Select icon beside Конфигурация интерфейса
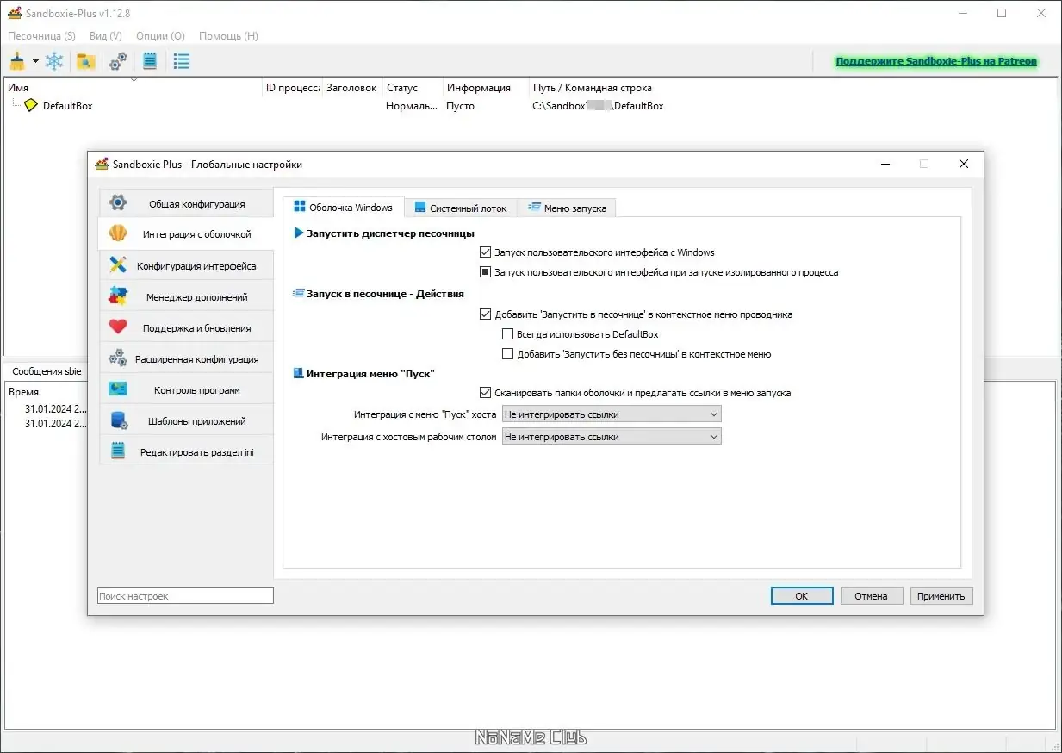The height and width of the screenshot is (753, 1062). (x=118, y=265)
